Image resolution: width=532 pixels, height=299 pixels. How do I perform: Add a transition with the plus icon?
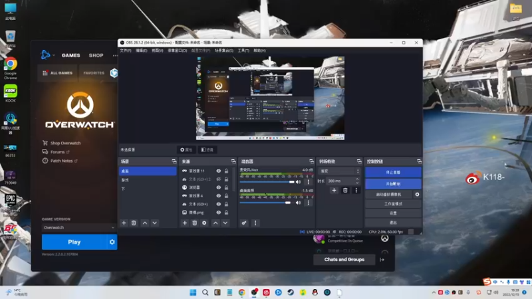tap(334, 191)
